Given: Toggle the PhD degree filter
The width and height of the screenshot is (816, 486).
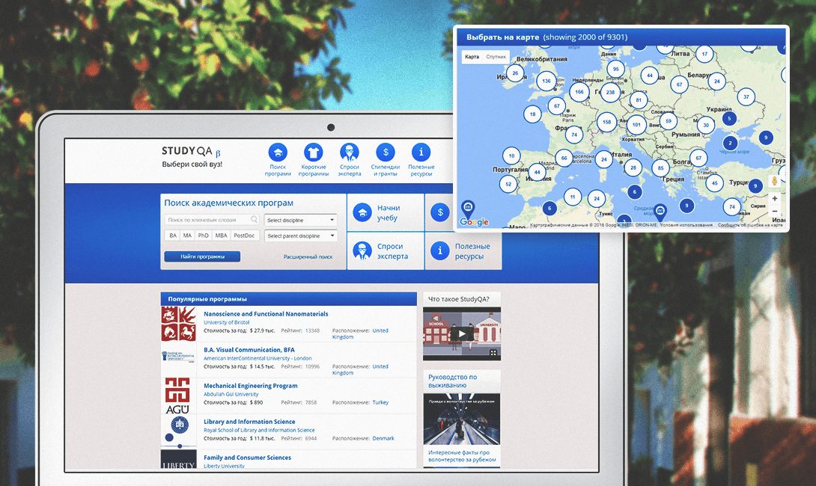Looking at the screenshot, I should point(204,236).
